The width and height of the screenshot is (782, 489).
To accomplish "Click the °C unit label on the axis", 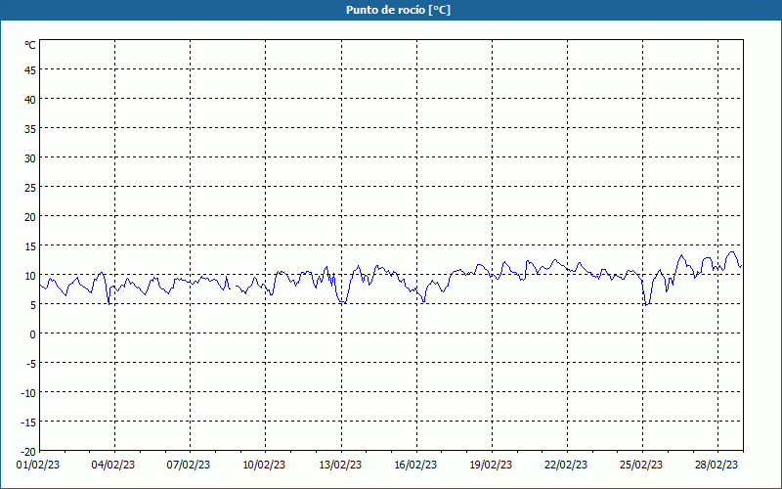I will click(x=30, y=45).
